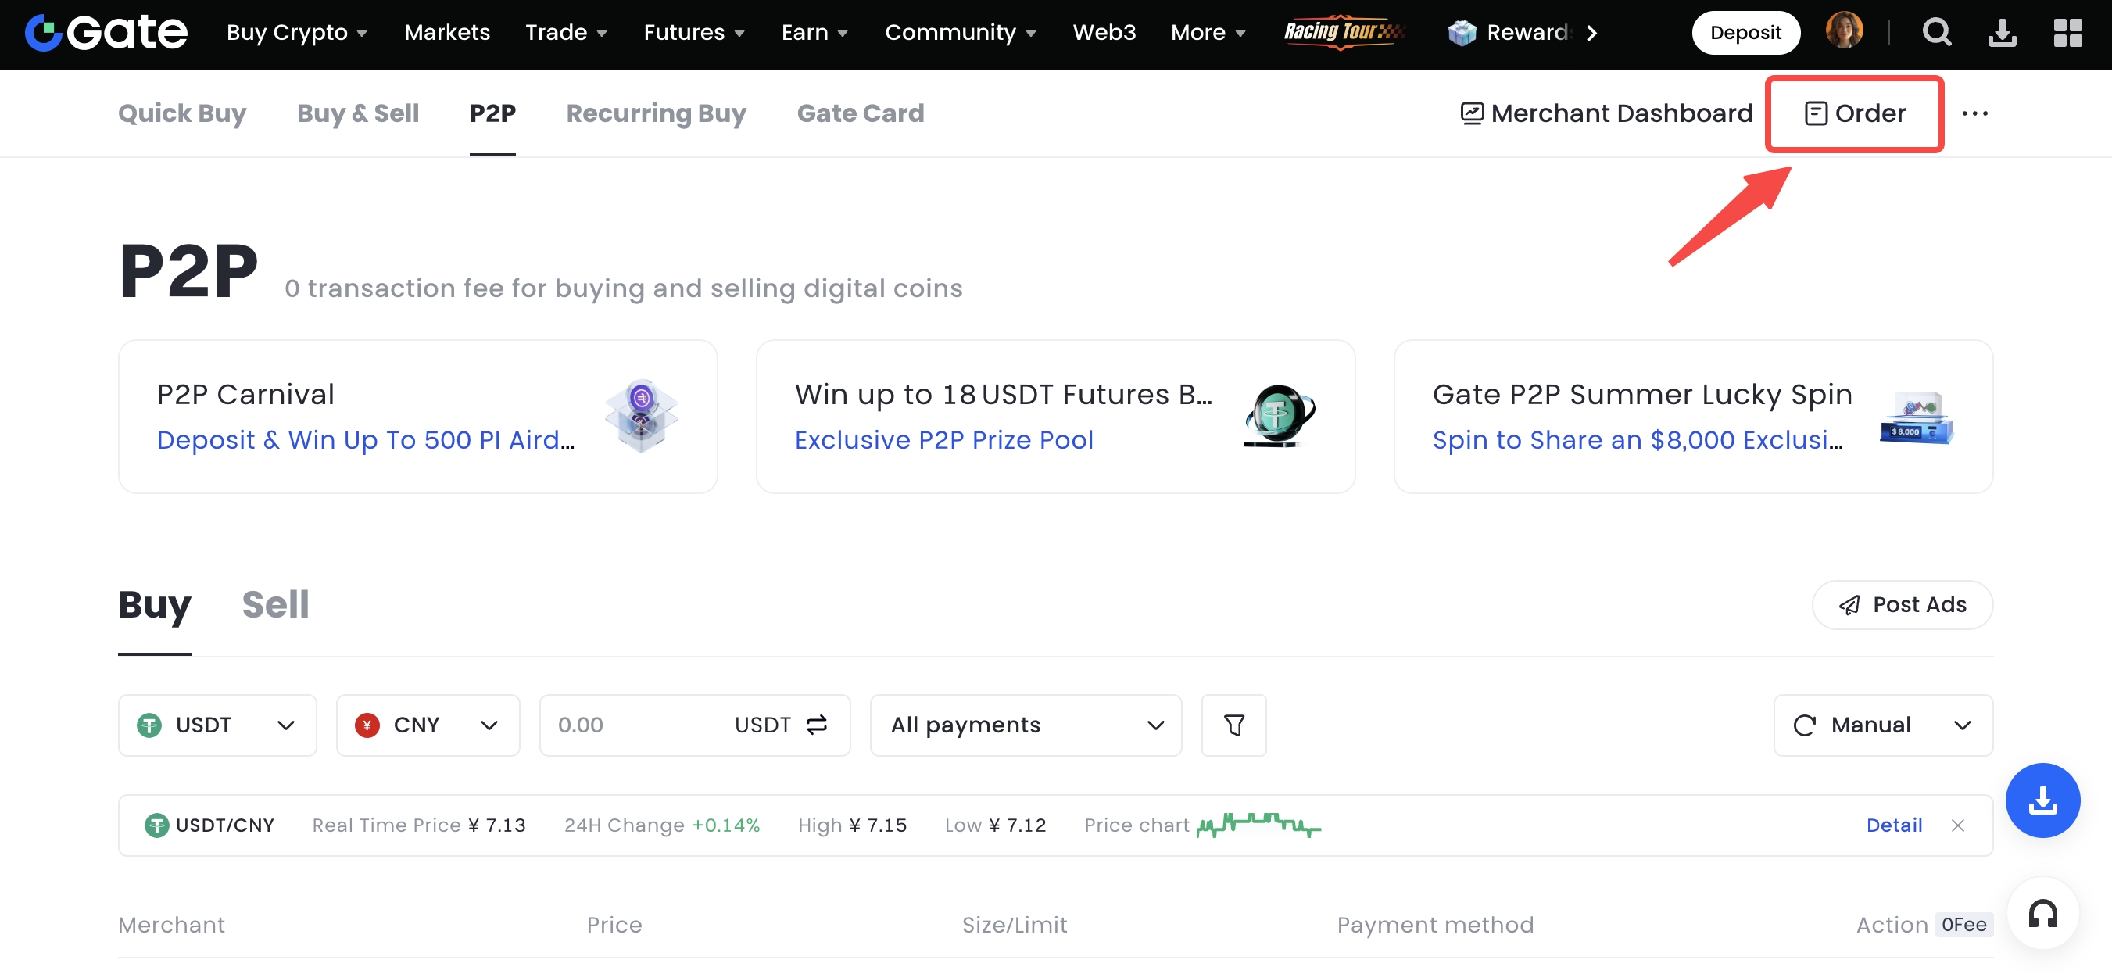
Task: Open the CNY currency dropdown
Action: tap(427, 725)
